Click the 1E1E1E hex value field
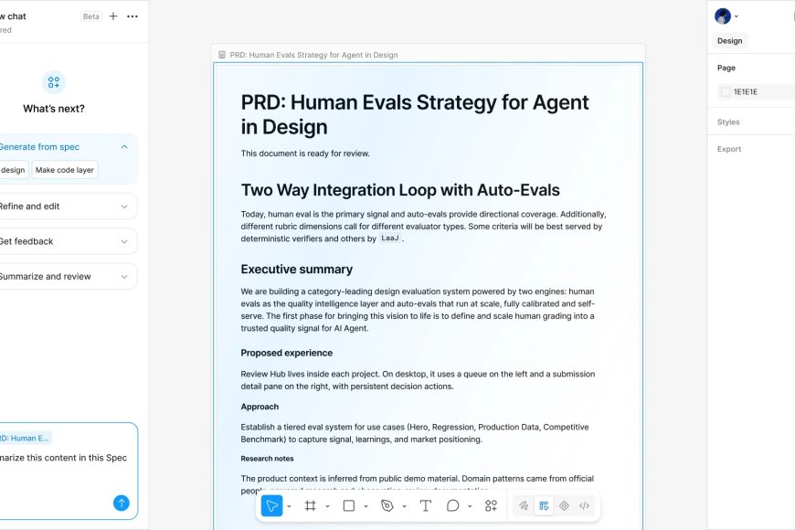This screenshot has width=795, height=530. pyautogui.click(x=746, y=91)
